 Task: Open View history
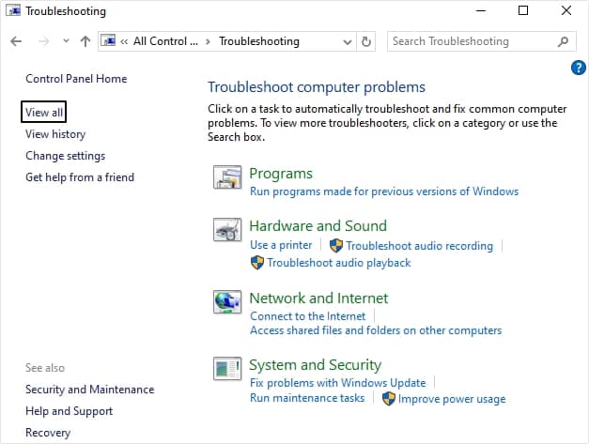[55, 134]
